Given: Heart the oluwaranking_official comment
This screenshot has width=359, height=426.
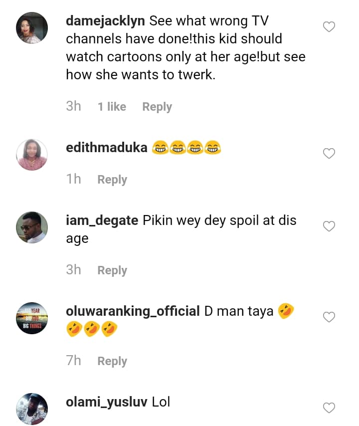Looking at the screenshot, I should coord(329,317).
